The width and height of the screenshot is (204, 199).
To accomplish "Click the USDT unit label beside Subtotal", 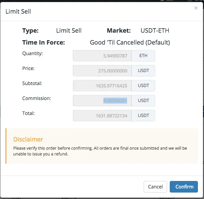I will point(143,86).
